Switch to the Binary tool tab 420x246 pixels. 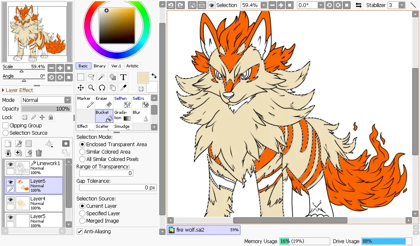(100, 66)
